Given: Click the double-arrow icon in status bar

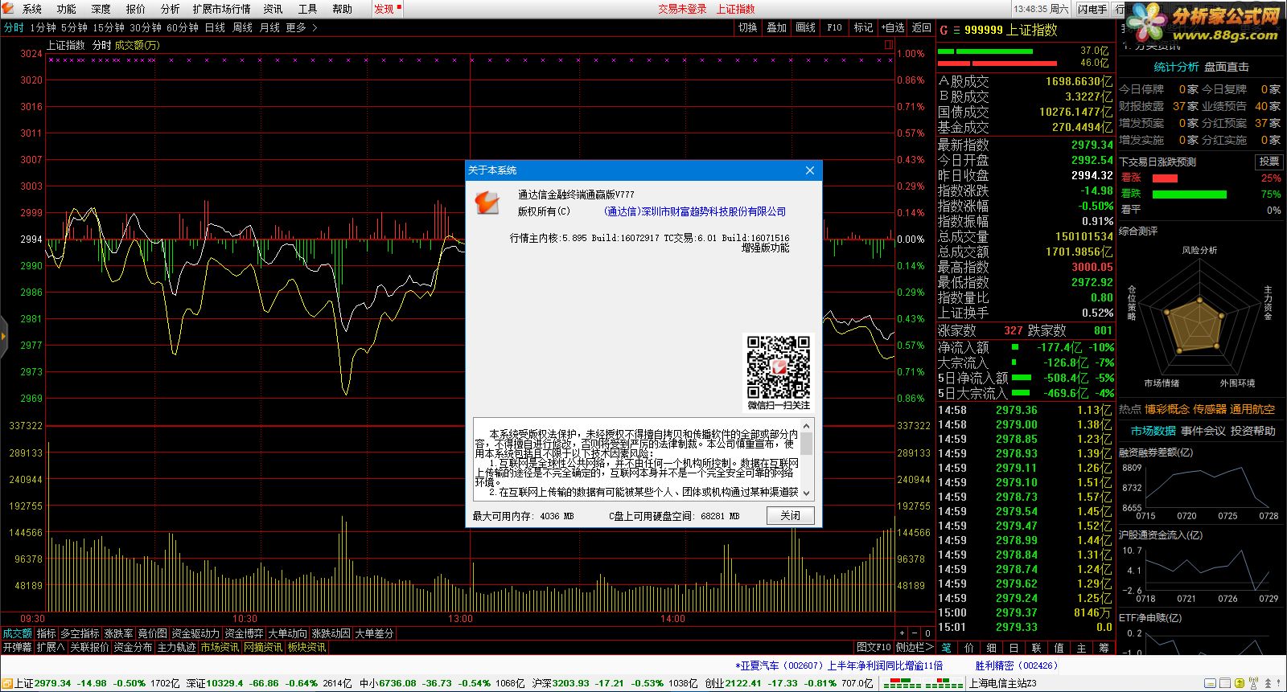Looking at the screenshot, I should 1268,683.
